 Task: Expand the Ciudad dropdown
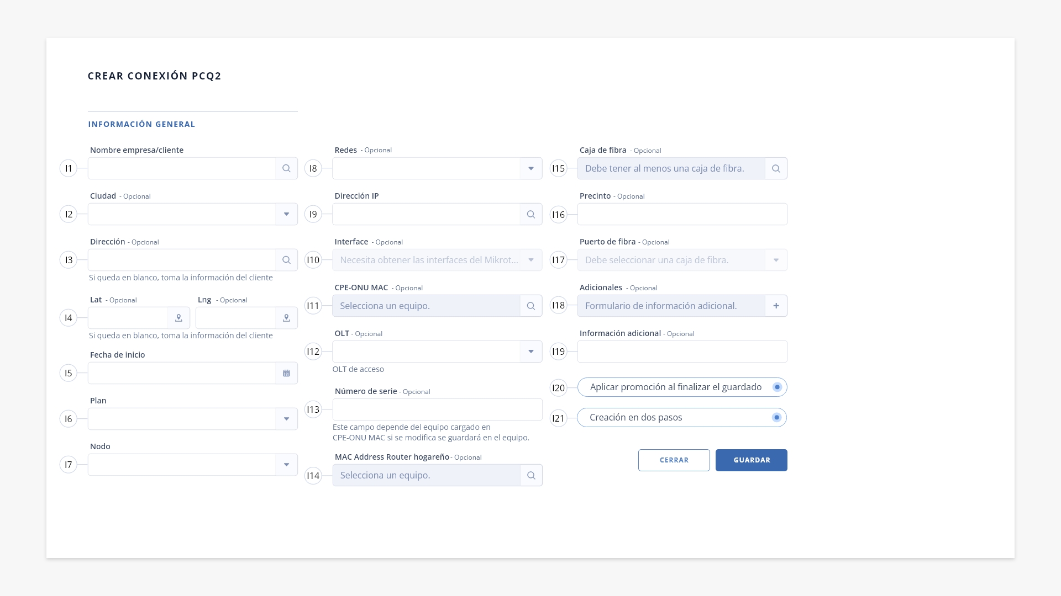pyautogui.click(x=286, y=214)
